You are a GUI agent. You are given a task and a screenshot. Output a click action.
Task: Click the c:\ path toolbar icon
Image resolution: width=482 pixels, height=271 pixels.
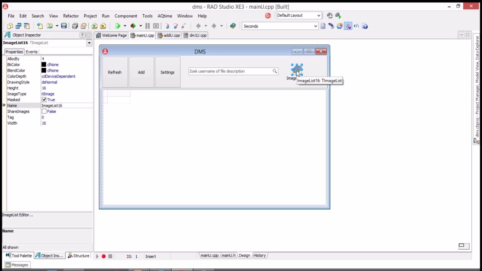point(356,26)
